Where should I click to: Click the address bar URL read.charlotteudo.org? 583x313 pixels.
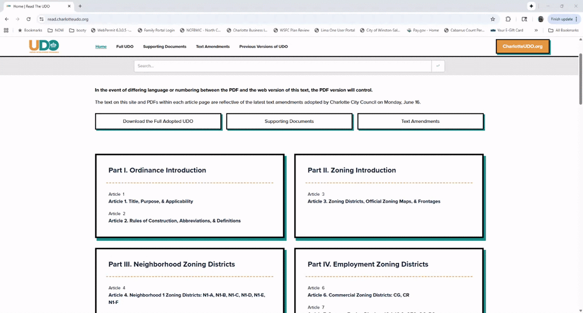coord(68,19)
